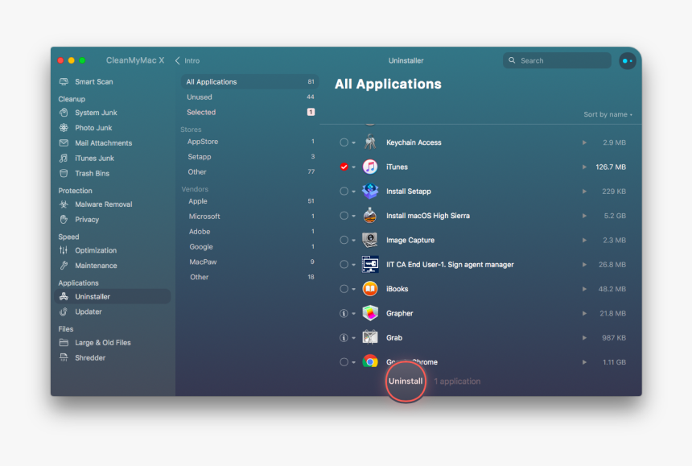The width and height of the screenshot is (692, 466).
Task: Expand the iBooks details arrow
Action: (584, 289)
